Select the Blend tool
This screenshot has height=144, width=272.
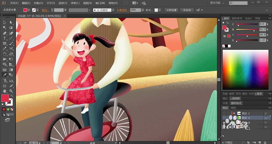[x=11, y=75]
